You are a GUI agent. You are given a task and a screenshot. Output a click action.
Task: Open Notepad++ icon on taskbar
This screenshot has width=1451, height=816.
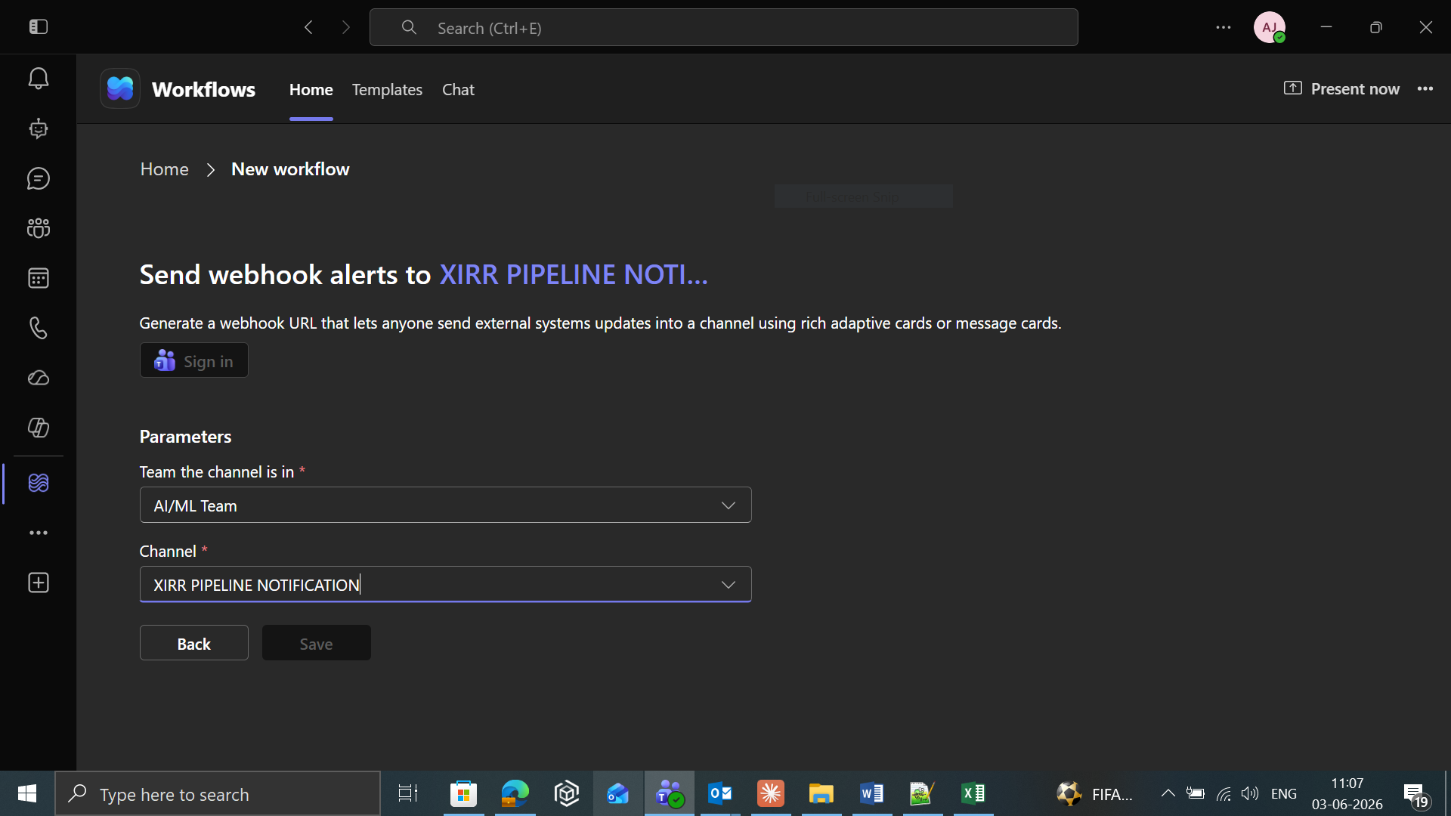[x=922, y=794]
